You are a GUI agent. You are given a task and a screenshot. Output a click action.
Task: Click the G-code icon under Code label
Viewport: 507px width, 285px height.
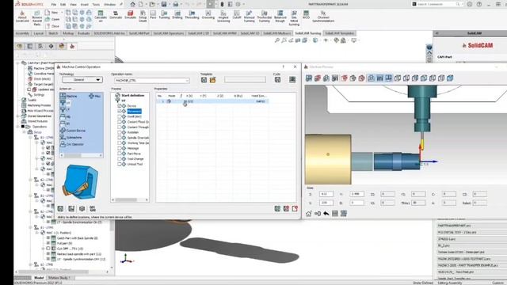(x=278, y=80)
